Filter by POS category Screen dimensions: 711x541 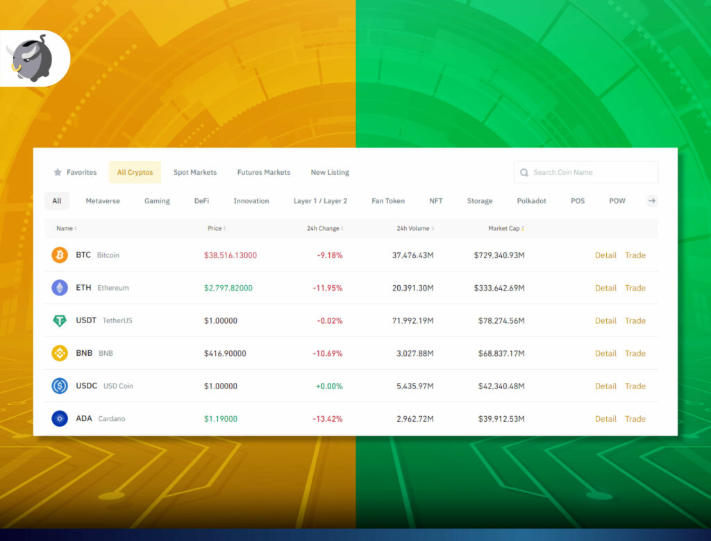pyautogui.click(x=578, y=200)
